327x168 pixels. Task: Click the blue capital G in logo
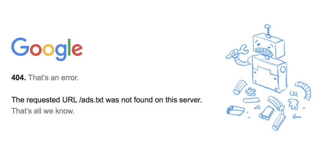[20, 47]
